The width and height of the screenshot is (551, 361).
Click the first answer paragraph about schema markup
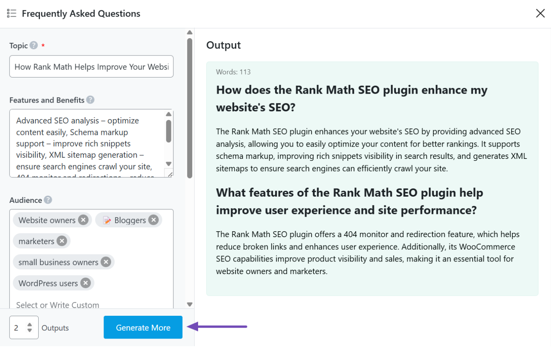371,150
